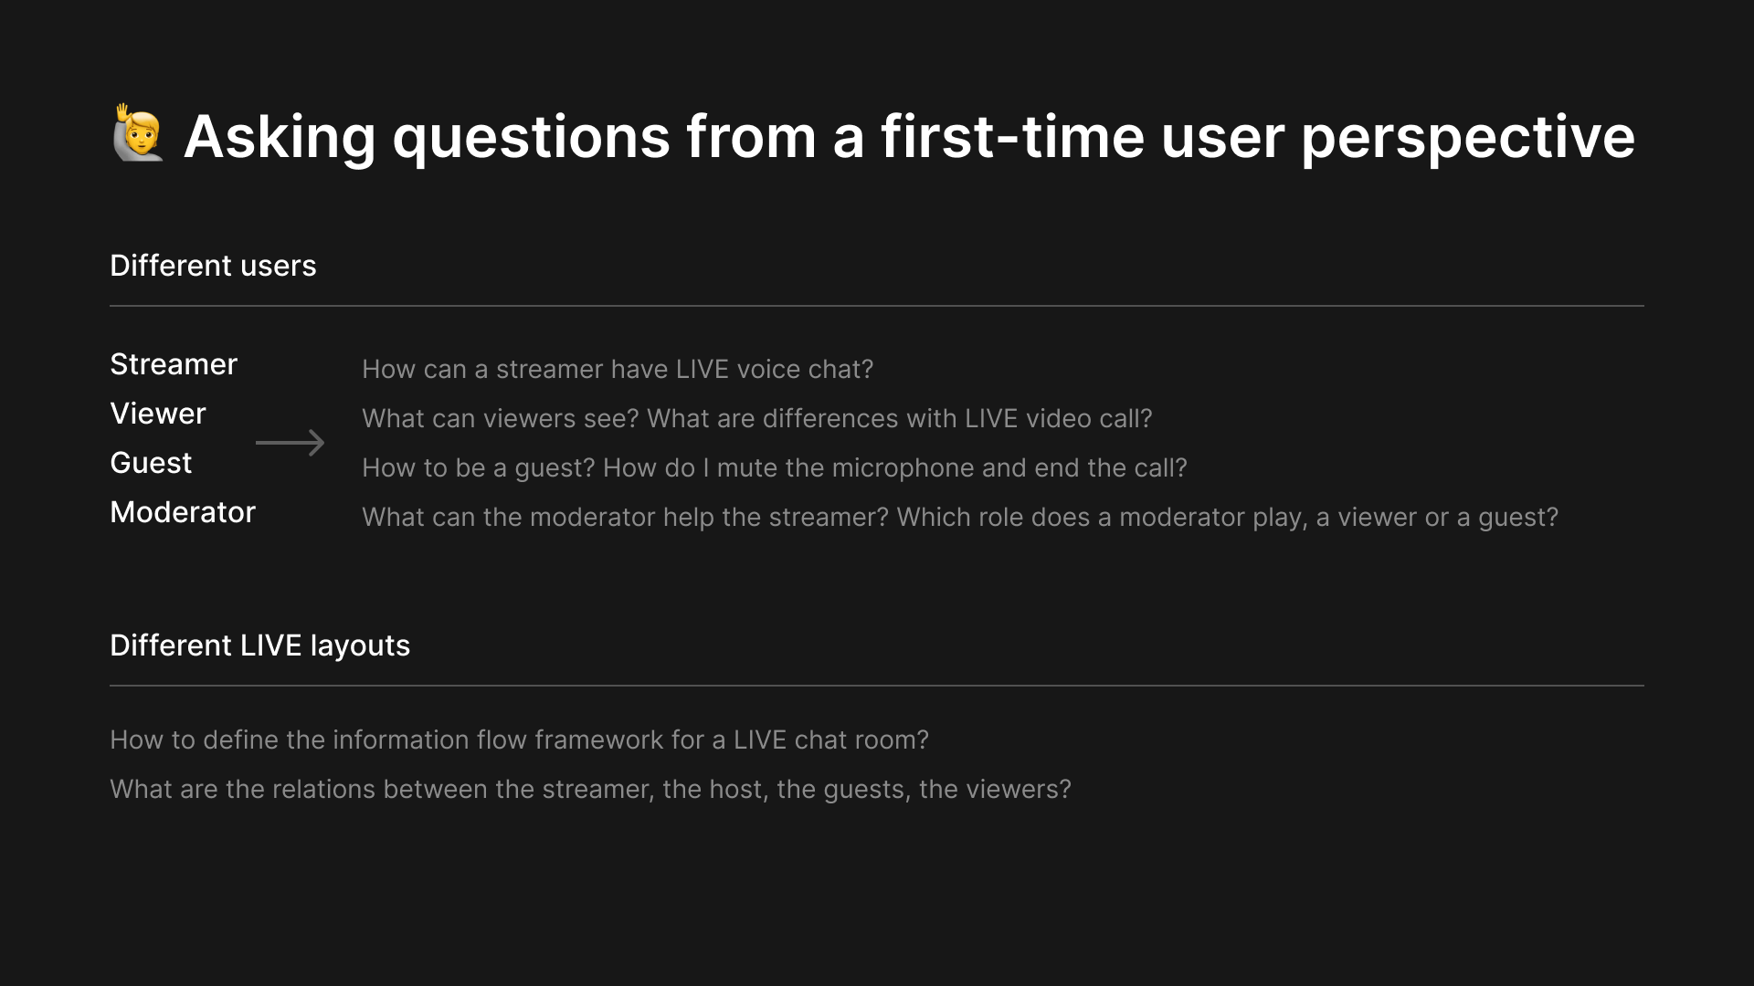The height and width of the screenshot is (986, 1754).
Task: Click the "Guest" user label
Action: [x=151, y=463]
